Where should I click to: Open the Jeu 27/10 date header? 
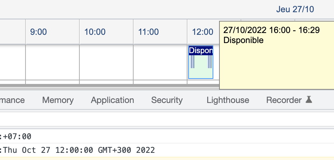(295, 9)
